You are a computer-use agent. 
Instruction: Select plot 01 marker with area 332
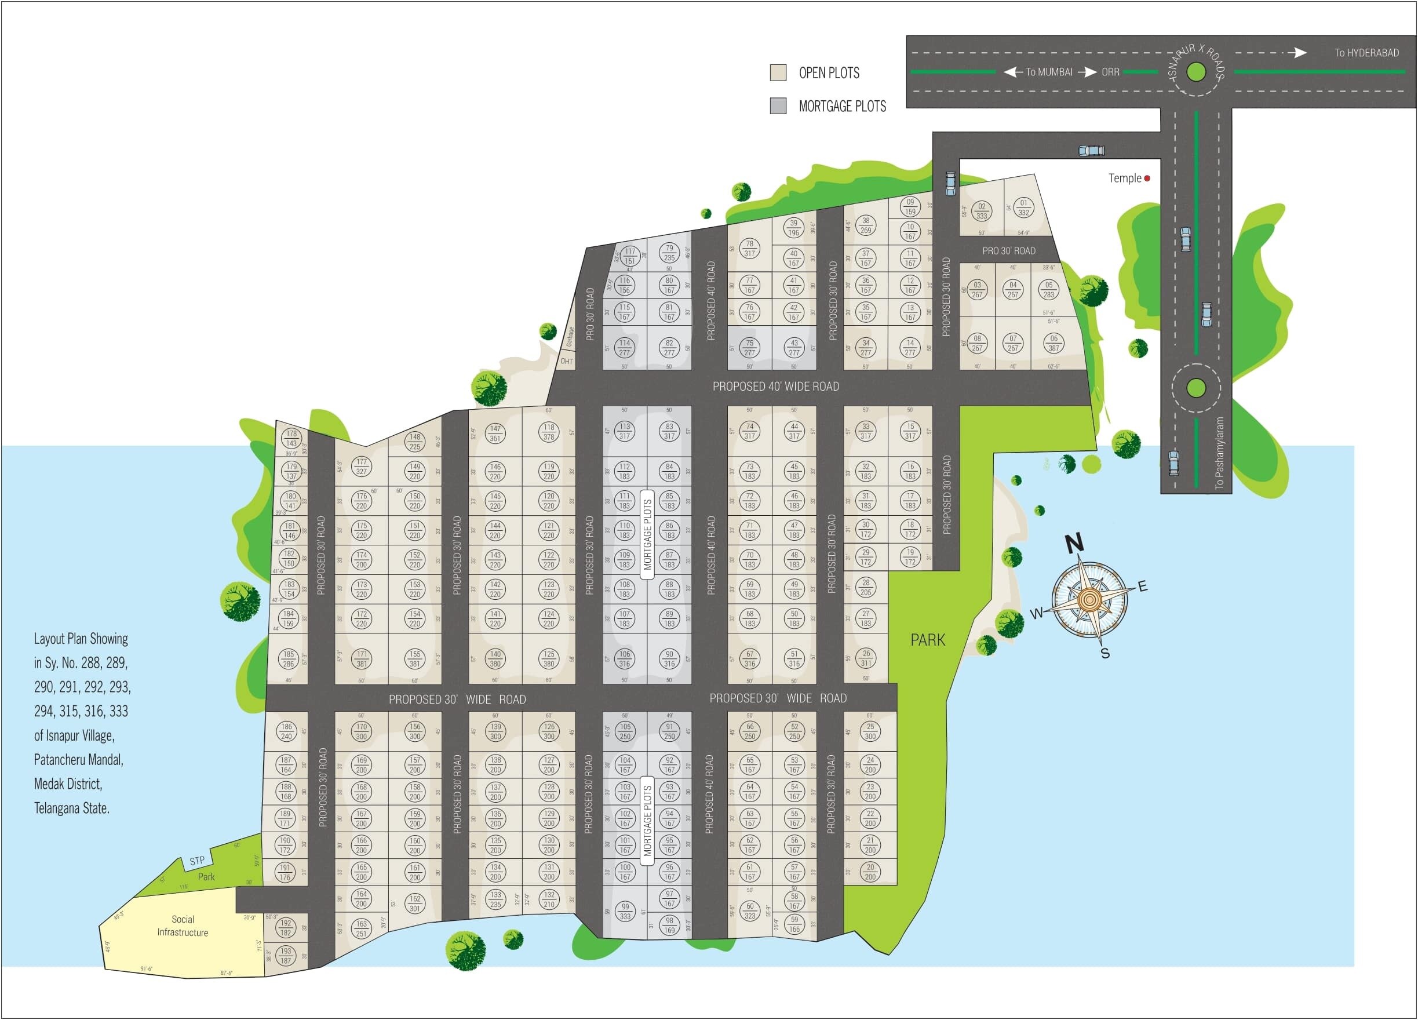point(1023,207)
